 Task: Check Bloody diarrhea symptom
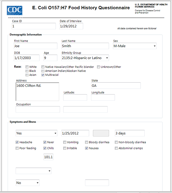pyautogui.click(x=87, y=142)
